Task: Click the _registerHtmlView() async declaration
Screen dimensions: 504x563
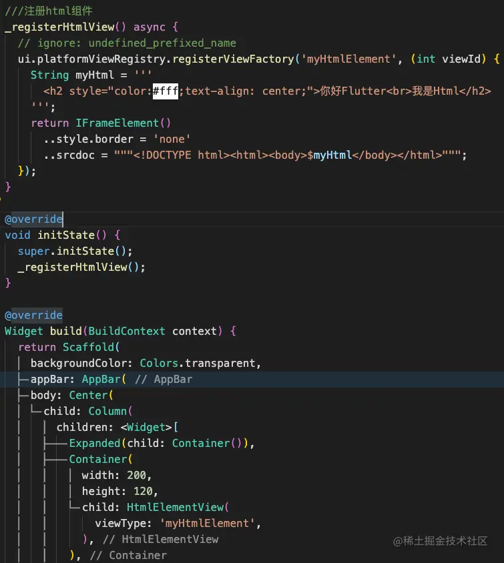Action: pyautogui.click(x=91, y=27)
